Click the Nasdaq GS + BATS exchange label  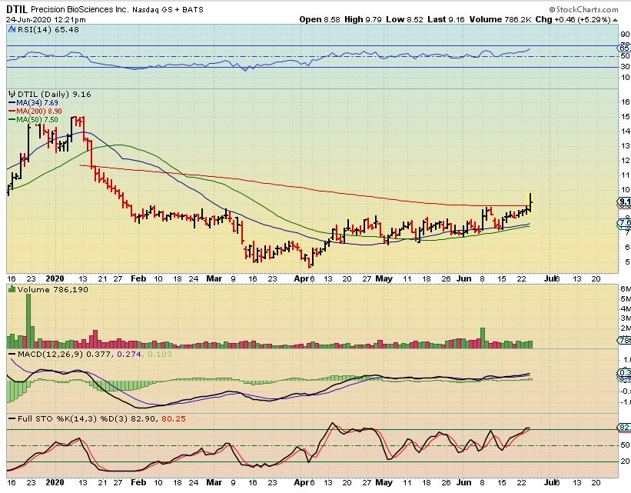pyautogui.click(x=168, y=10)
